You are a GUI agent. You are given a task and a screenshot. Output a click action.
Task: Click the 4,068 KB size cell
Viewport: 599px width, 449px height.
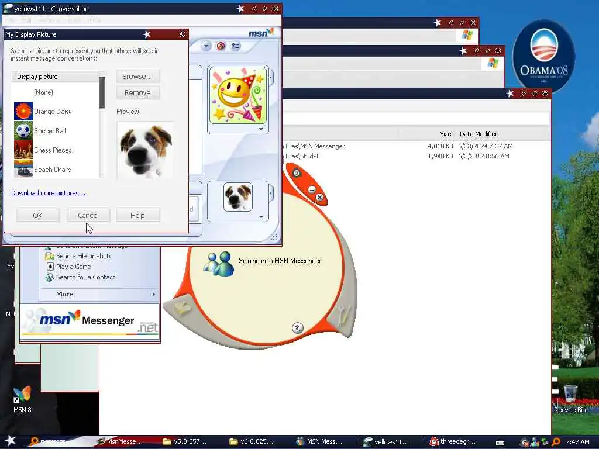[x=440, y=146]
